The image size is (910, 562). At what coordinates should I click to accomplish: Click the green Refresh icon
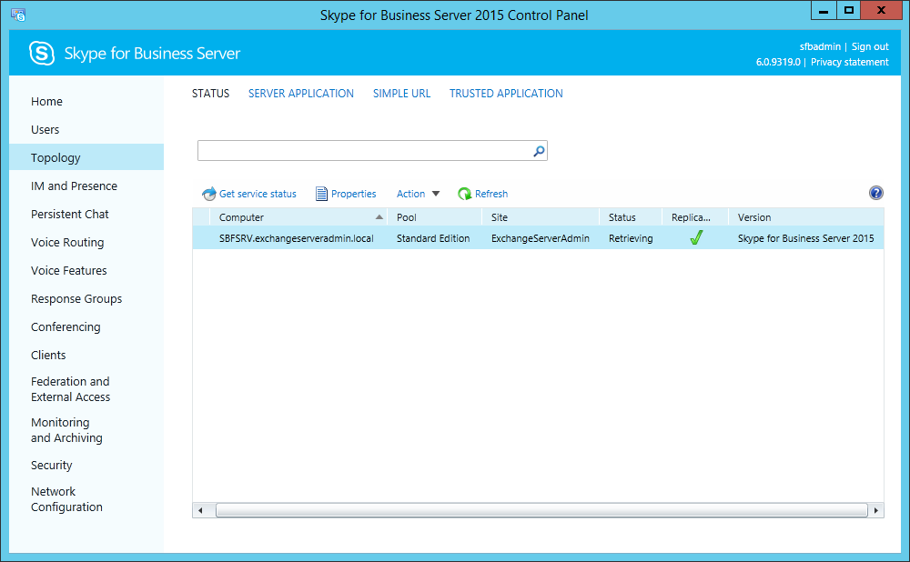[x=464, y=194]
